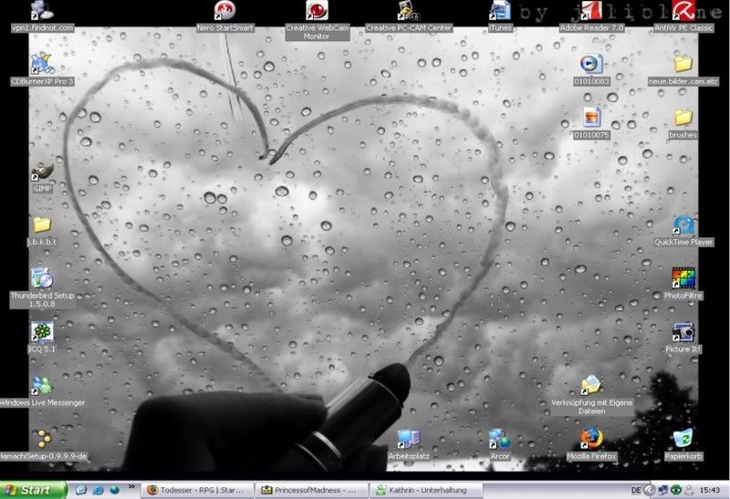
Task: Click the DE language indicator in the taskbar
Action: click(636, 490)
